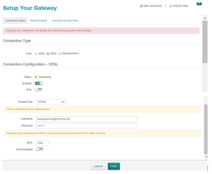Viewport: 212px width, 174px height.
Task: Enable the VLAN Enabled switch
Action: click(x=40, y=149)
